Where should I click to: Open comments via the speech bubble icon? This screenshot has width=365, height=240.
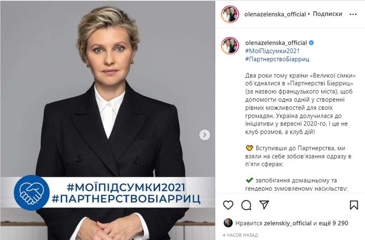pyautogui.click(x=246, y=205)
